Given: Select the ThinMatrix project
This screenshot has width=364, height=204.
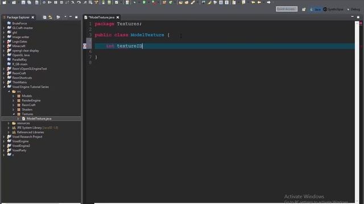Looking at the screenshot, I should (19, 82).
